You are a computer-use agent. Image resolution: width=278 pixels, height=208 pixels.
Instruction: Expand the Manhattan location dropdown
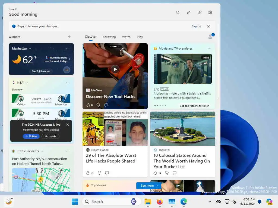coord(30,48)
